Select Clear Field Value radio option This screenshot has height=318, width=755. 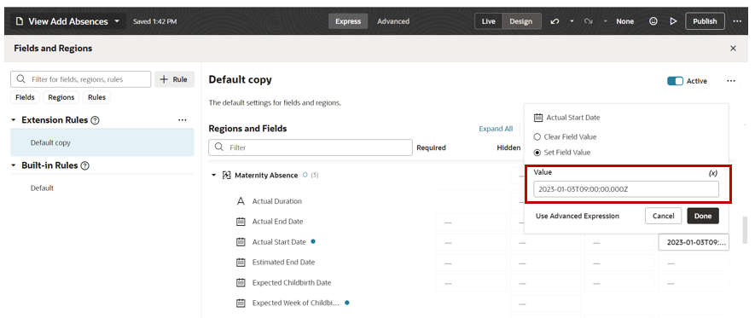[537, 136]
